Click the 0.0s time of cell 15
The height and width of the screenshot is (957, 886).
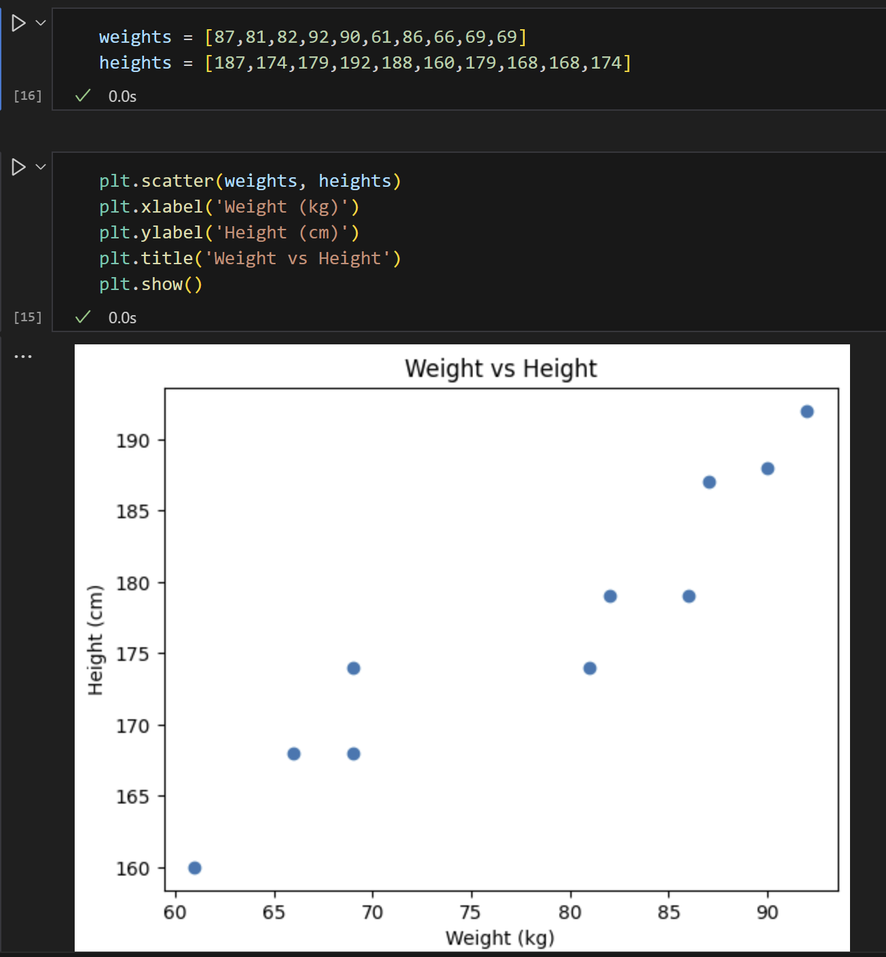122,318
